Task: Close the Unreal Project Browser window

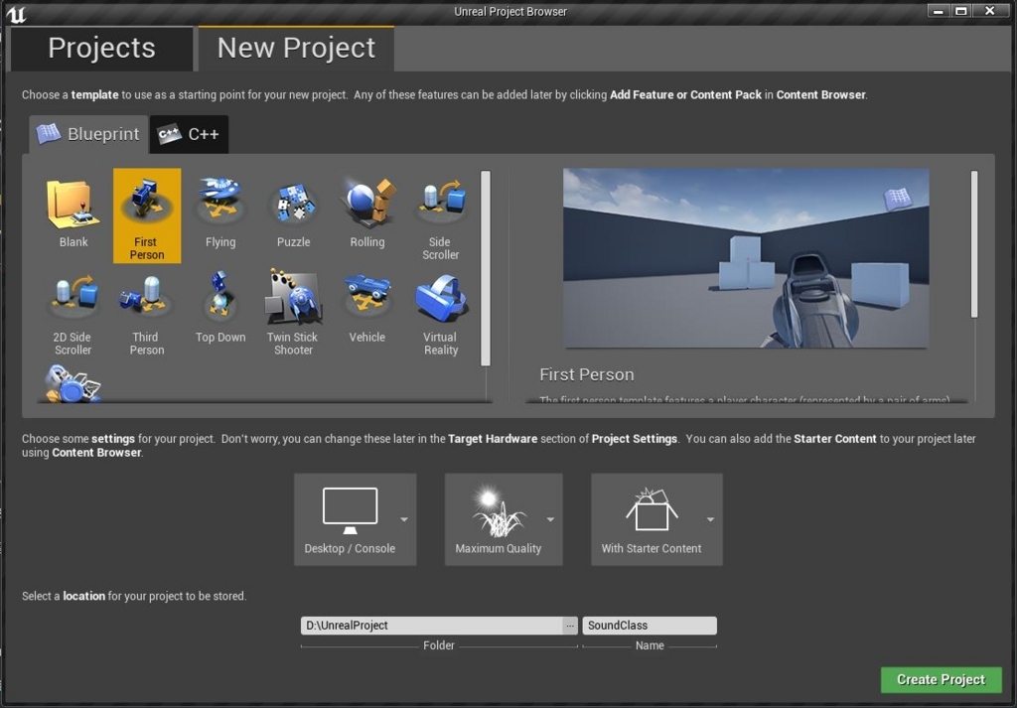Action: pos(990,11)
